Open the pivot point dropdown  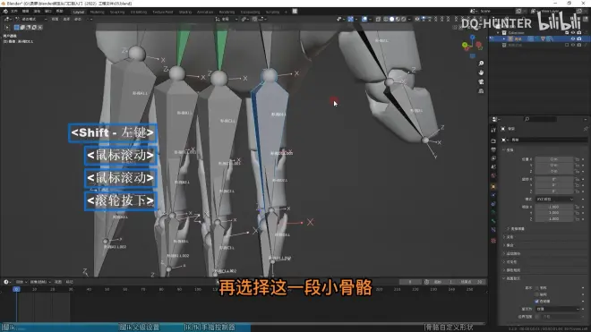pyautogui.click(x=245, y=19)
